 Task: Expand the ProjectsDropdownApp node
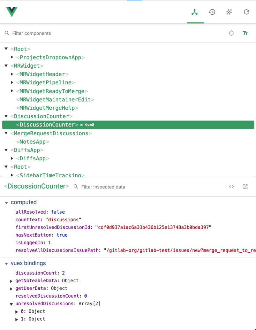click(x=12, y=57)
